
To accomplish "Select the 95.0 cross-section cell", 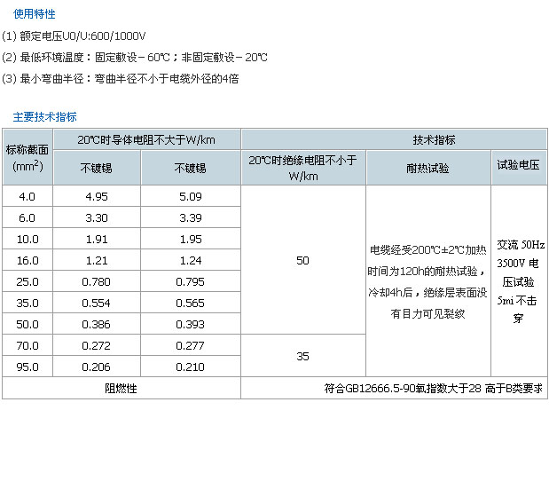I will (27, 367).
